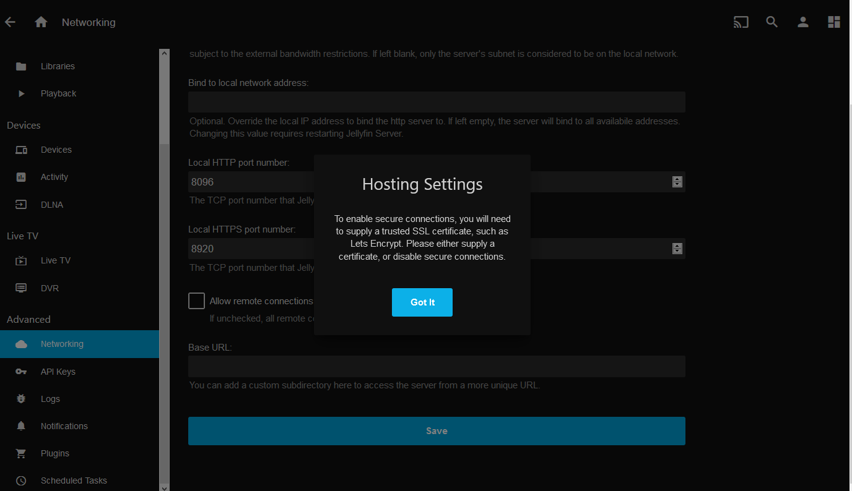Click the Playback play-arrow icon
Screen dimensions: 852x491
pos(21,93)
